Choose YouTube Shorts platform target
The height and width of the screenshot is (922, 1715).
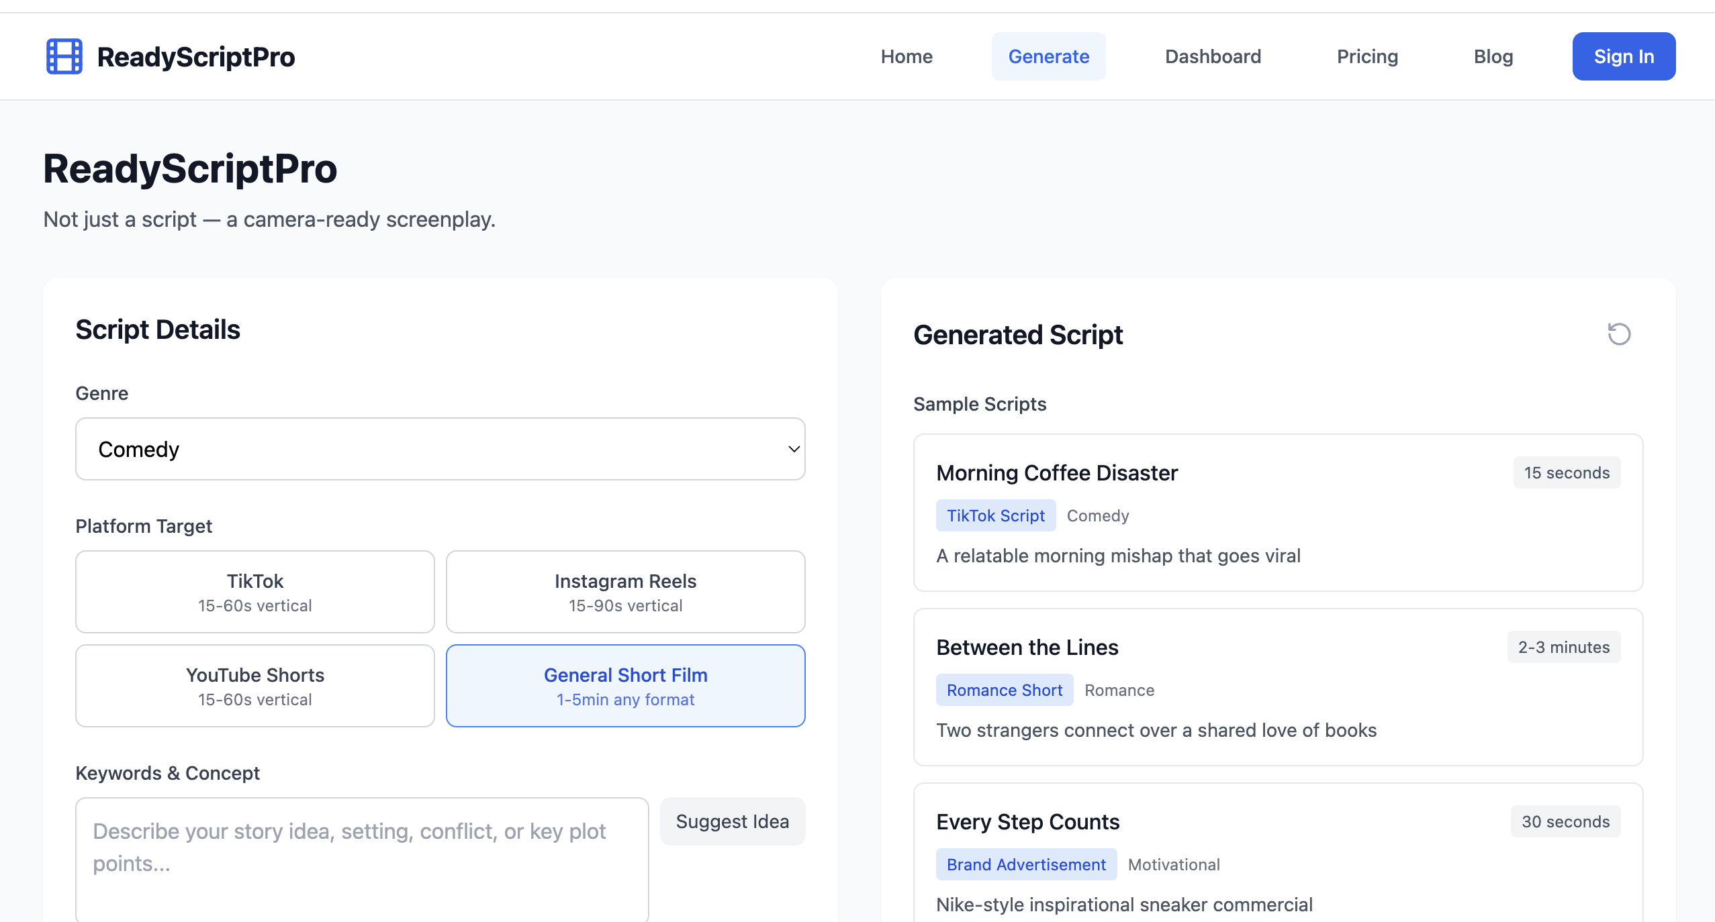[254, 686]
